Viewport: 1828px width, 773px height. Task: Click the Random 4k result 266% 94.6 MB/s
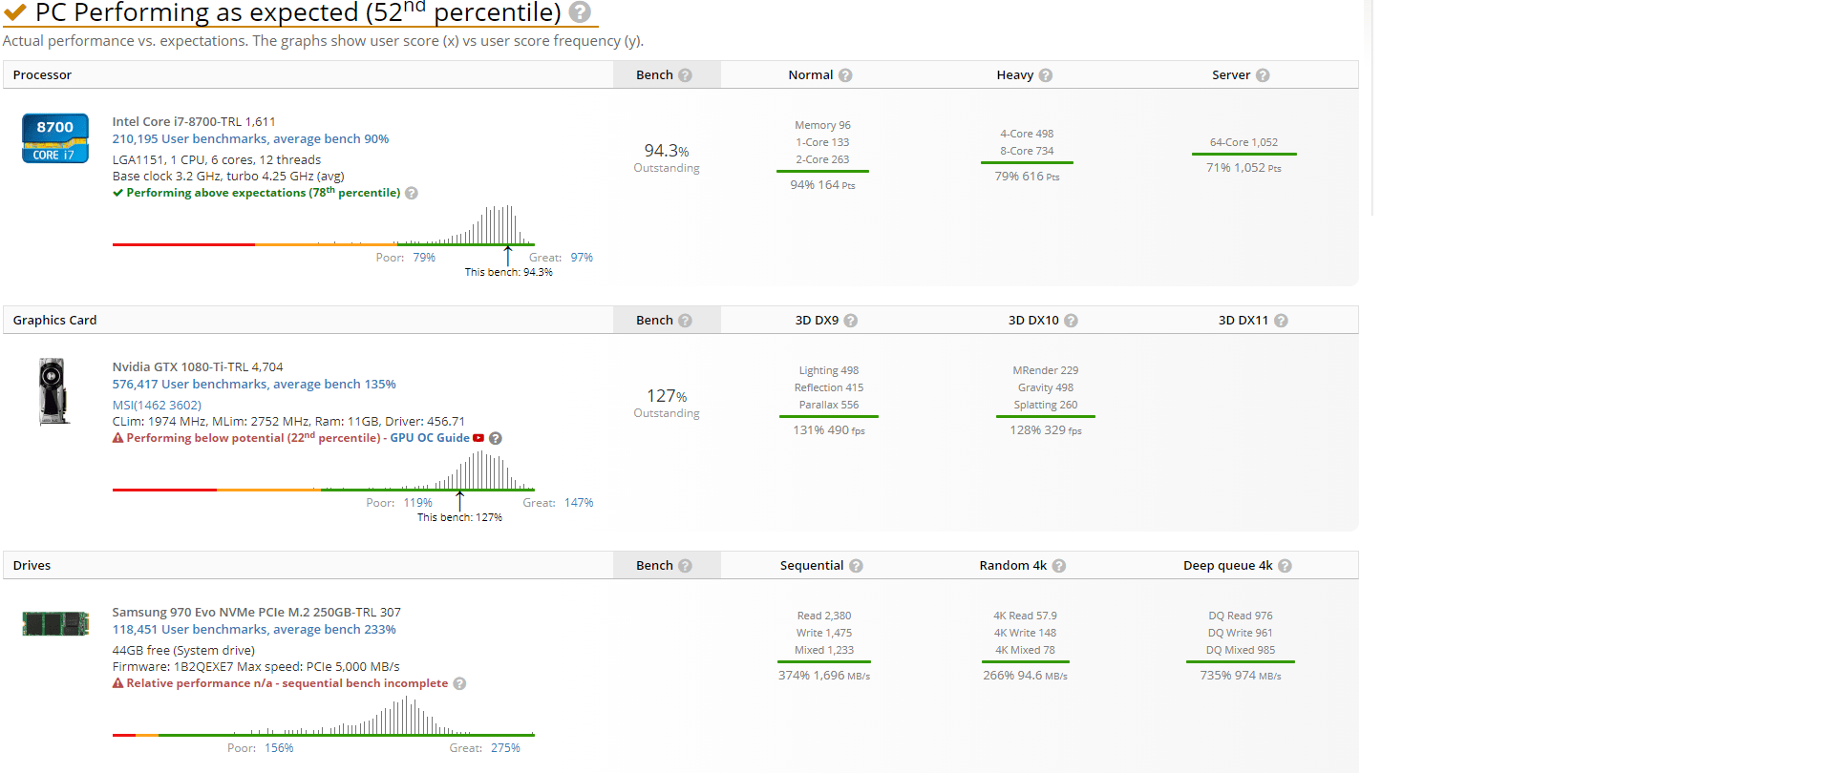click(x=1025, y=676)
